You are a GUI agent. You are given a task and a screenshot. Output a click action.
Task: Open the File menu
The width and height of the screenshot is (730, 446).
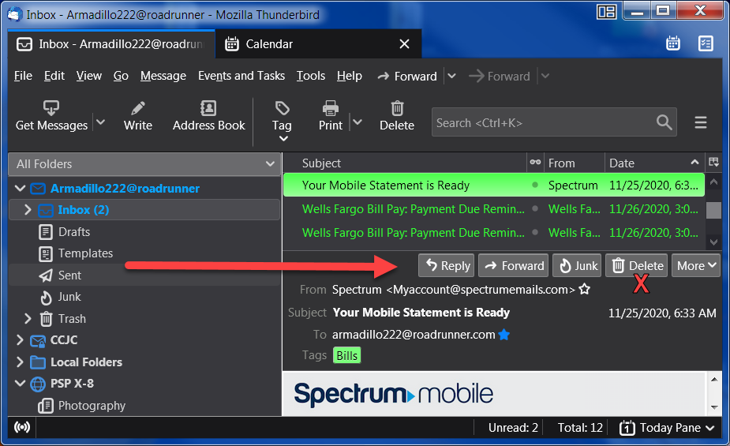click(x=23, y=76)
